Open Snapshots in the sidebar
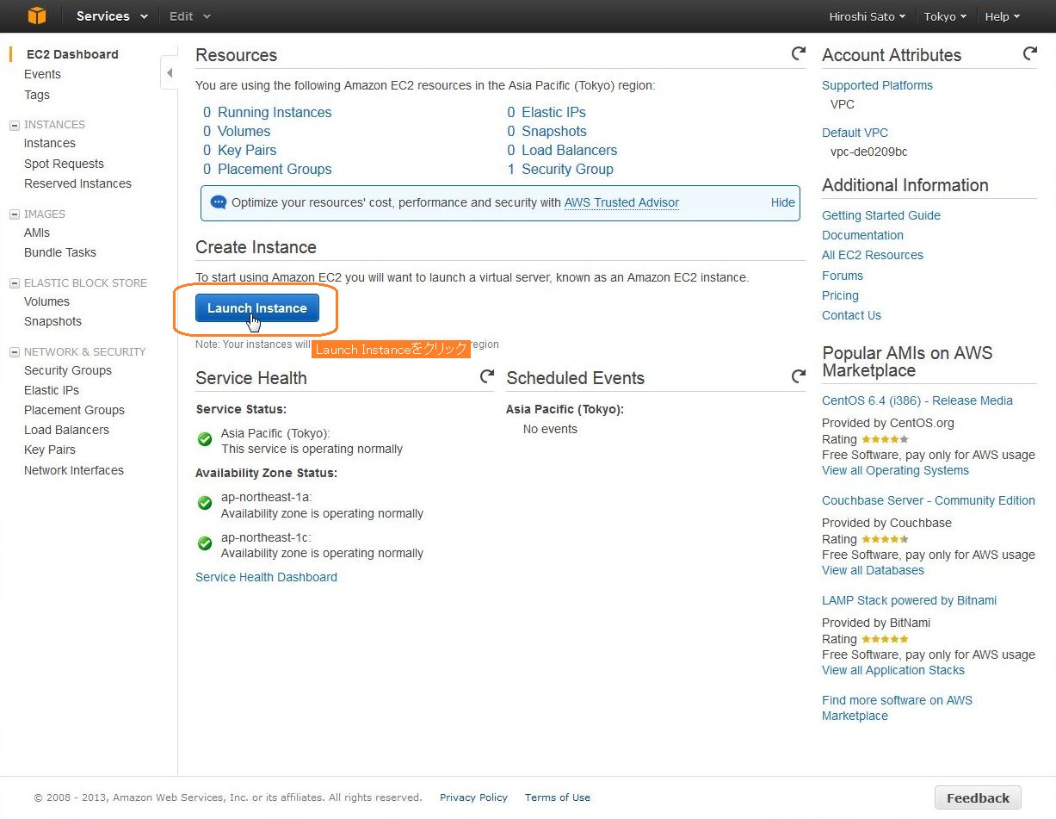 pyautogui.click(x=52, y=321)
